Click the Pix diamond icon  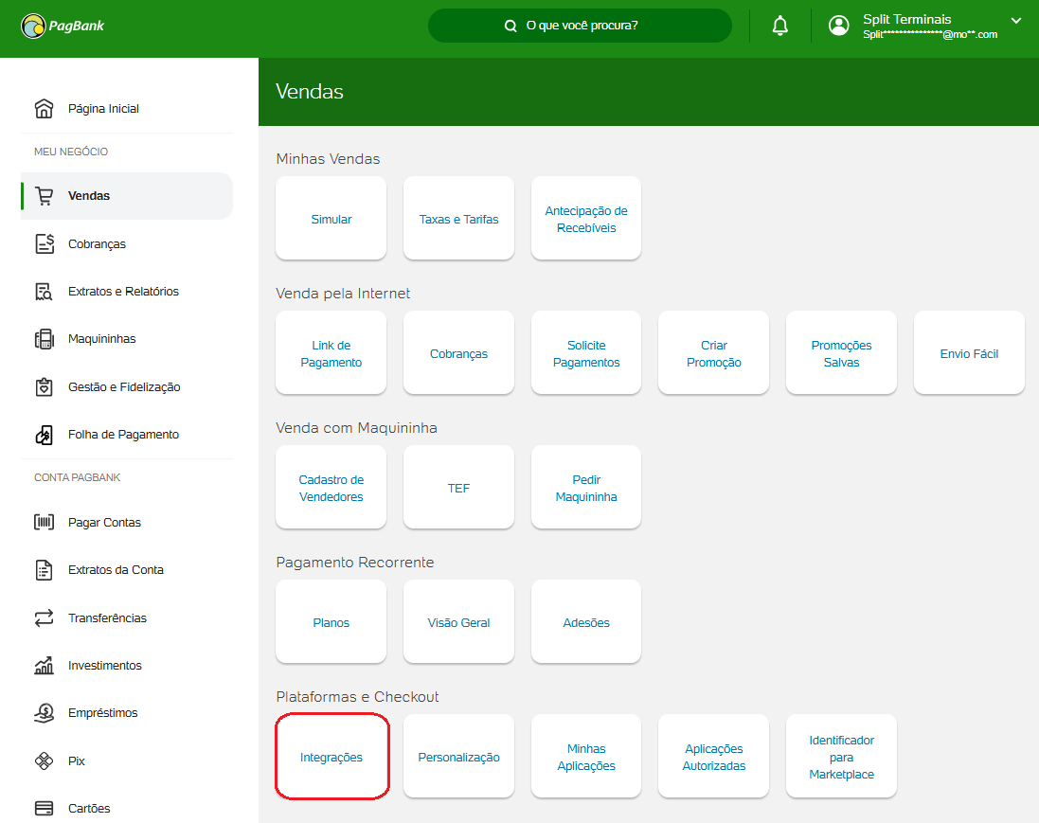click(44, 760)
